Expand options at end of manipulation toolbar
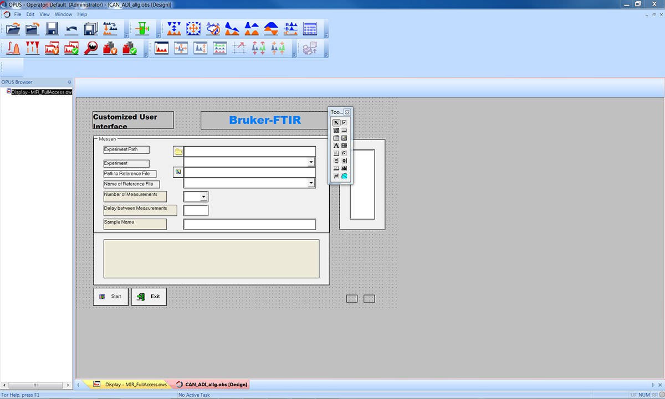 pos(326,29)
